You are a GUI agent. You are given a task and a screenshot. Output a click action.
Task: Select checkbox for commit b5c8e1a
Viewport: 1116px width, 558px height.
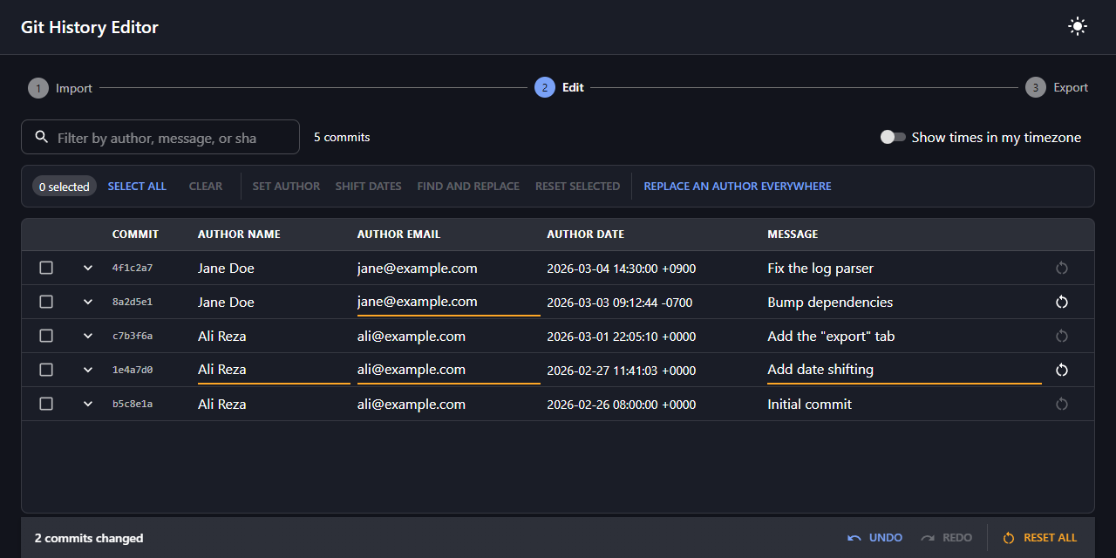pyautogui.click(x=46, y=404)
